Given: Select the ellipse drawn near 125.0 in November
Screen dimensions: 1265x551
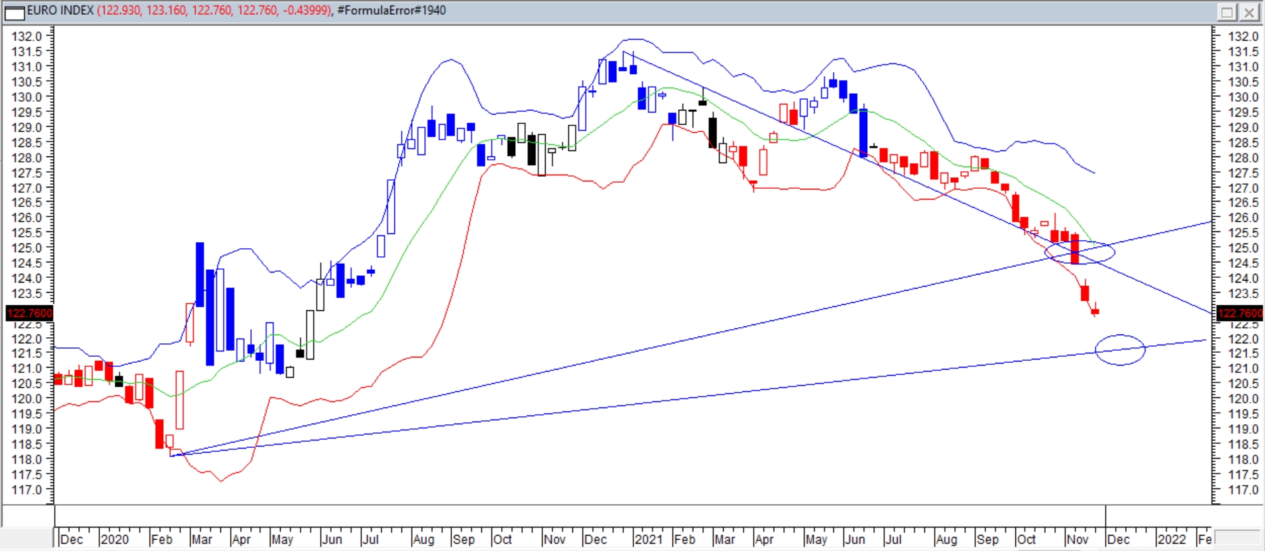Looking at the screenshot, I should [x=1080, y=252].
